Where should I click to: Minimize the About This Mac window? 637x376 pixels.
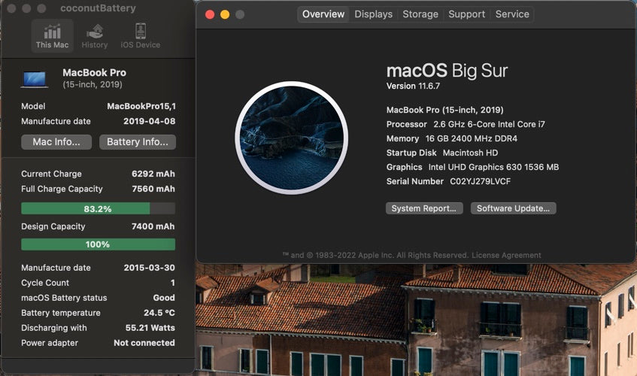(x=225, y=14)
